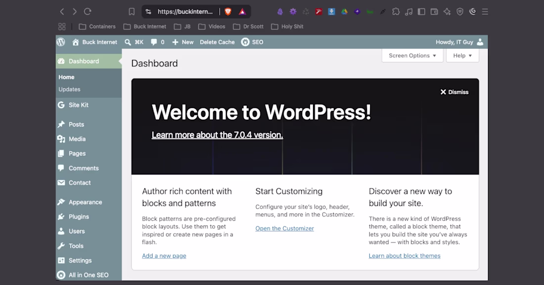Image resolution: width=544 pixels, height=285 pixels.
Task: Open the Appearance menu
Action: [89, 202]
